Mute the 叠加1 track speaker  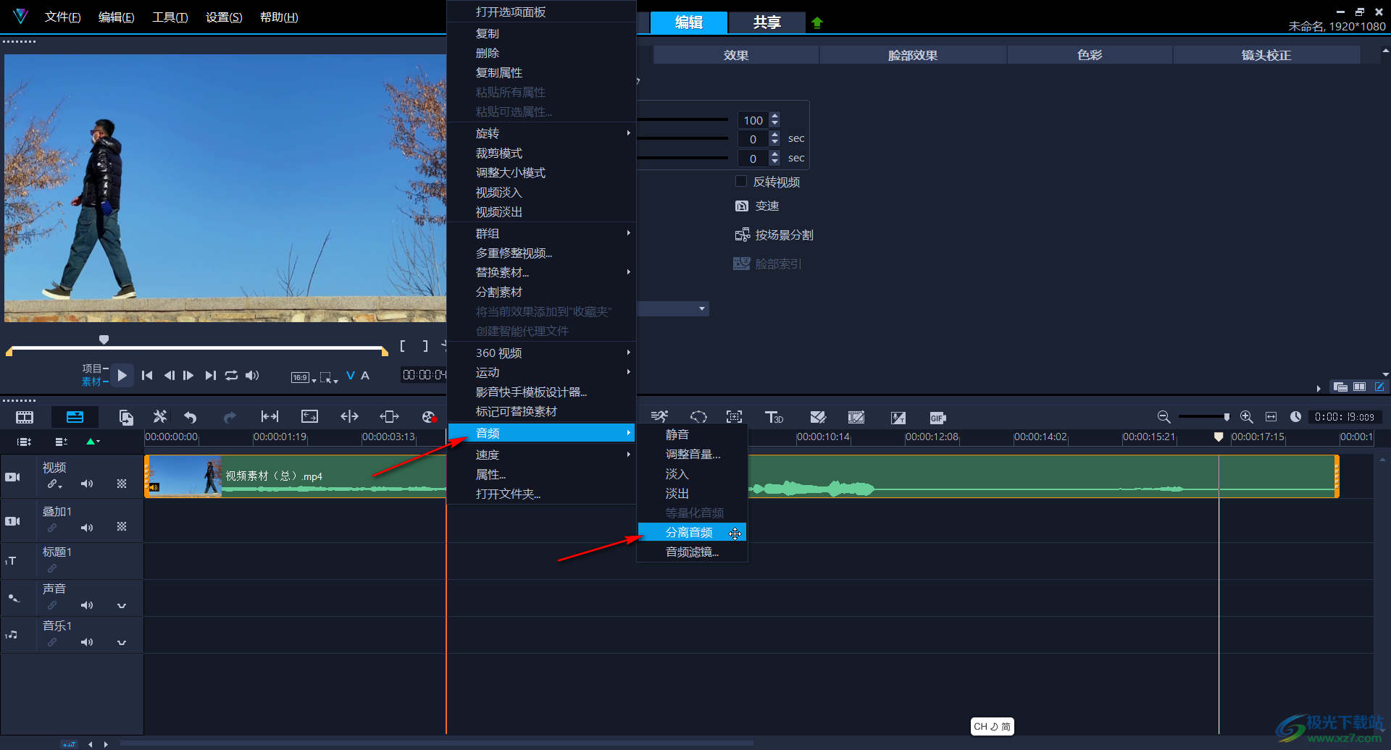point(87,528)
